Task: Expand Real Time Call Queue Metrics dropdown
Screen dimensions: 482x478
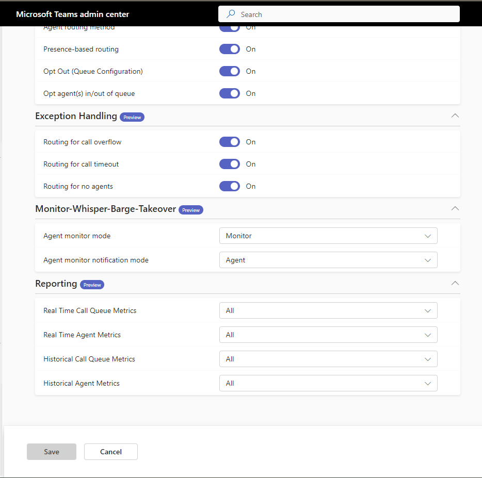Action: (x=328, y=310)
